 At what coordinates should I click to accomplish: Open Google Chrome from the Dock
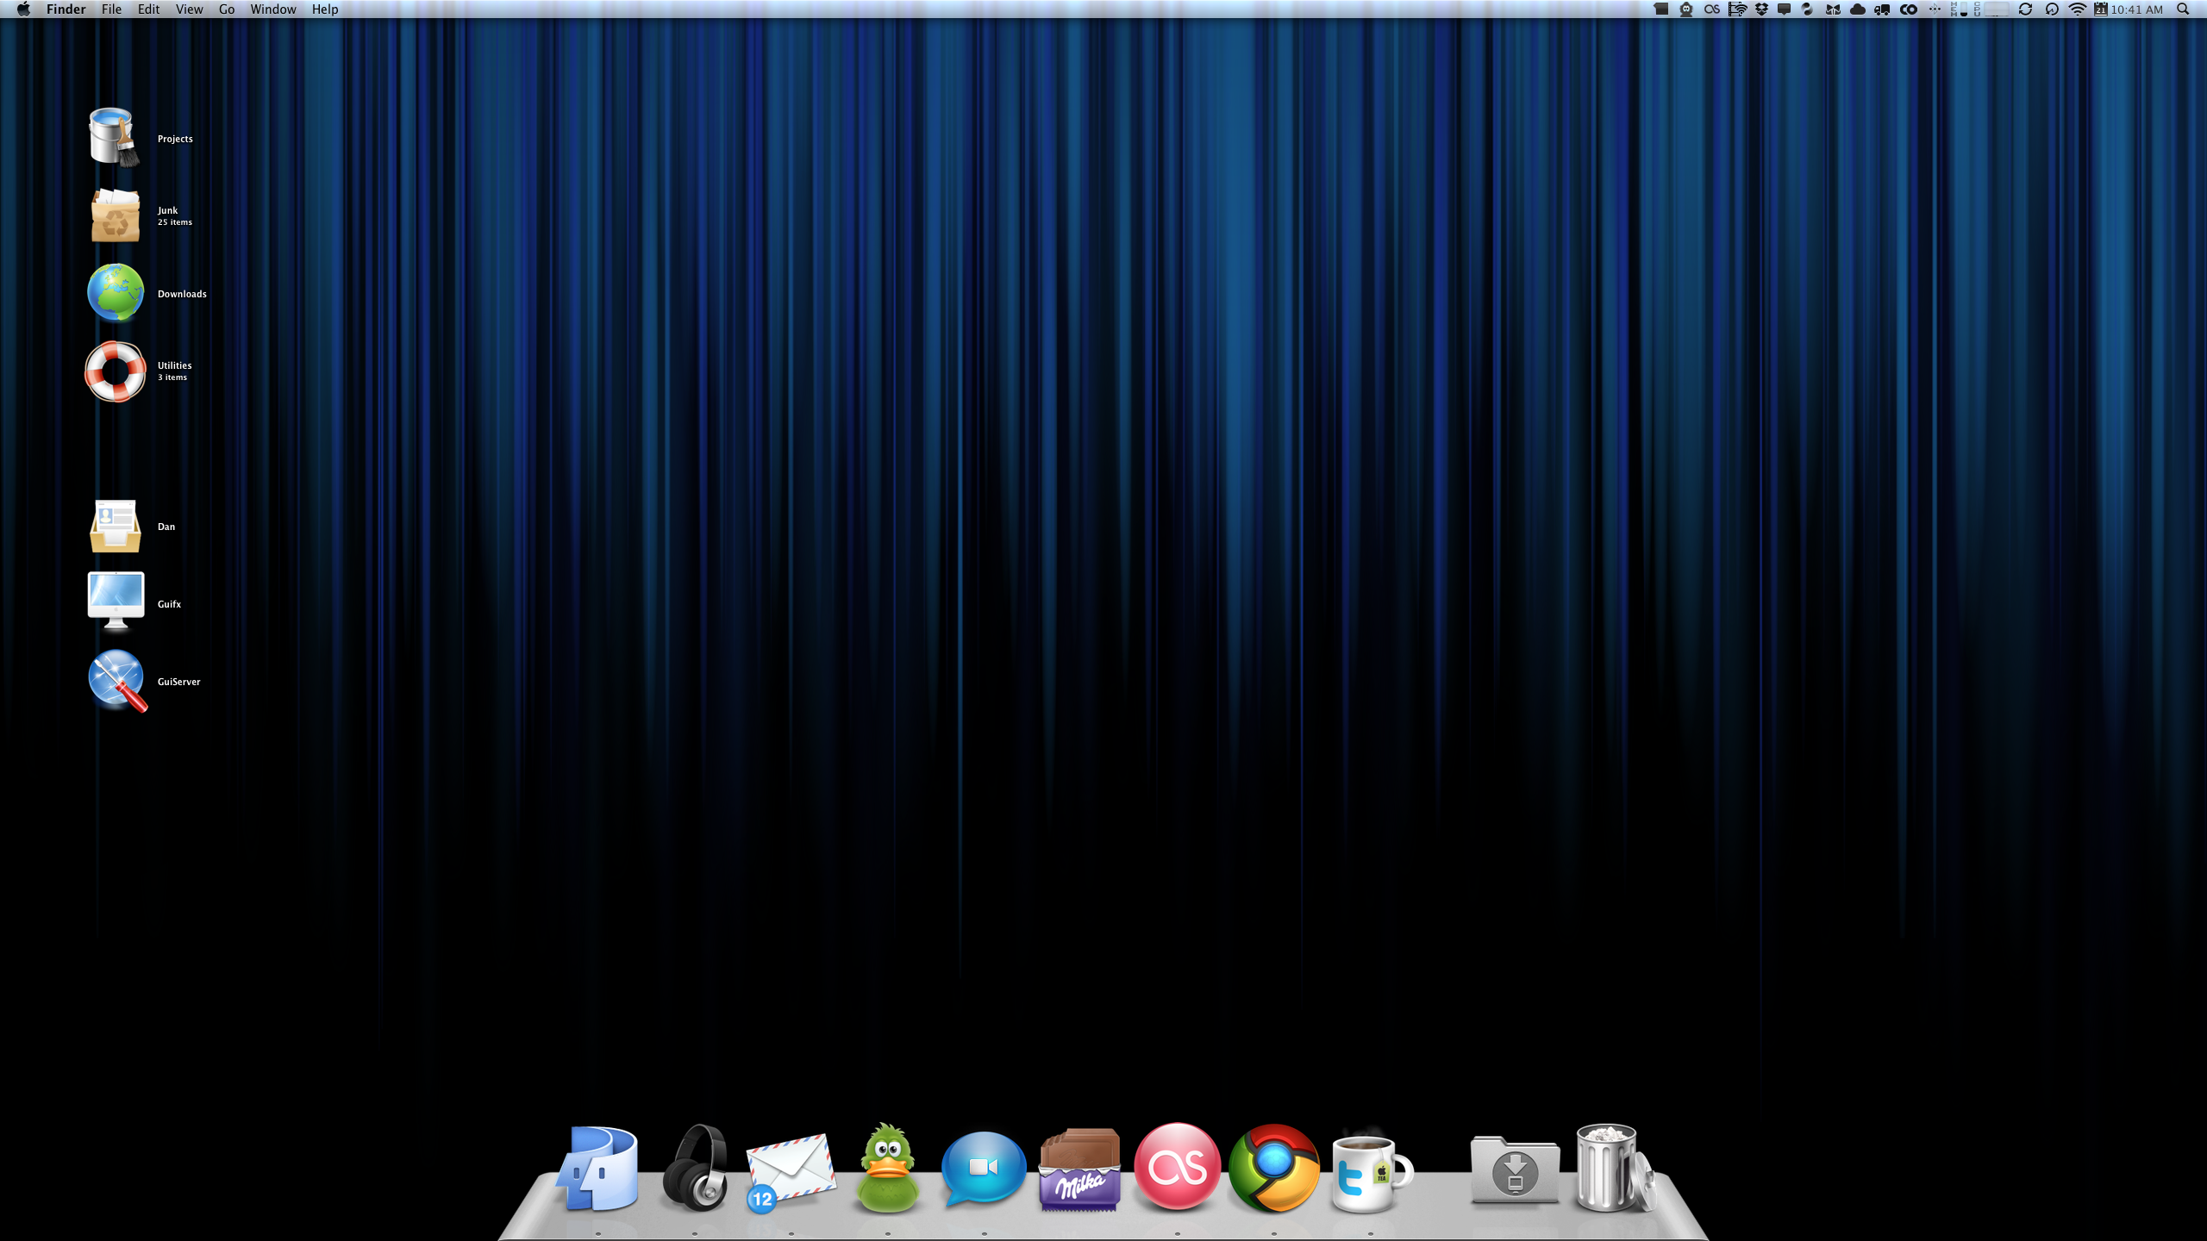(x=1273, y=1169)
